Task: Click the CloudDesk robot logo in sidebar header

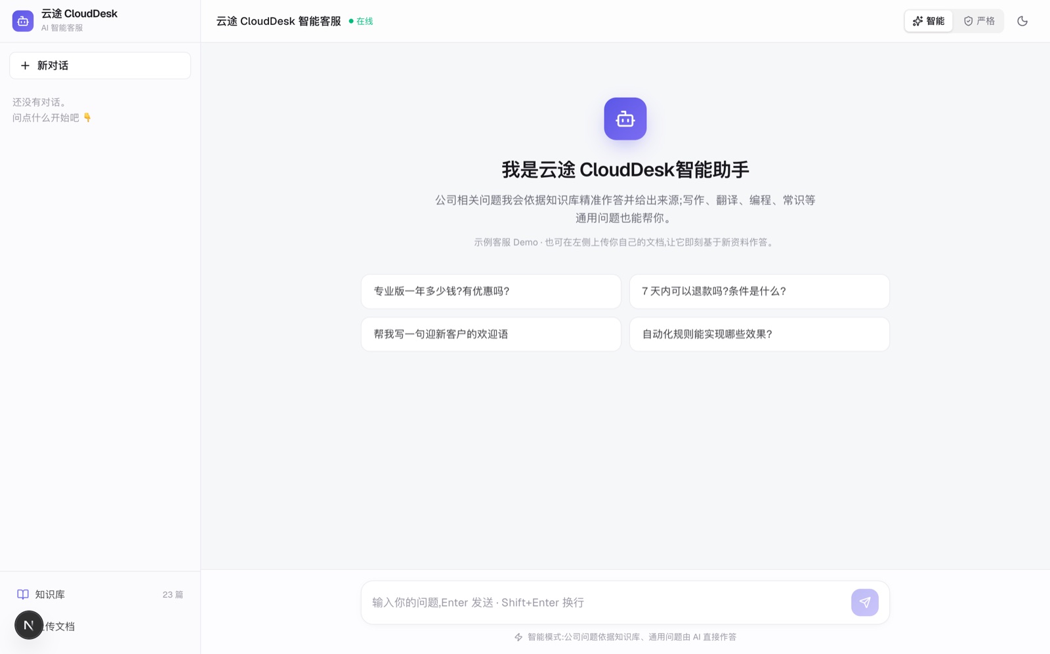Action: pyautogui.click(x=23, y=21)
